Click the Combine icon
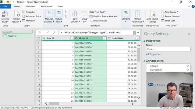Image resolution: width=195 pixels, height=109 pixels. [126, 13]
